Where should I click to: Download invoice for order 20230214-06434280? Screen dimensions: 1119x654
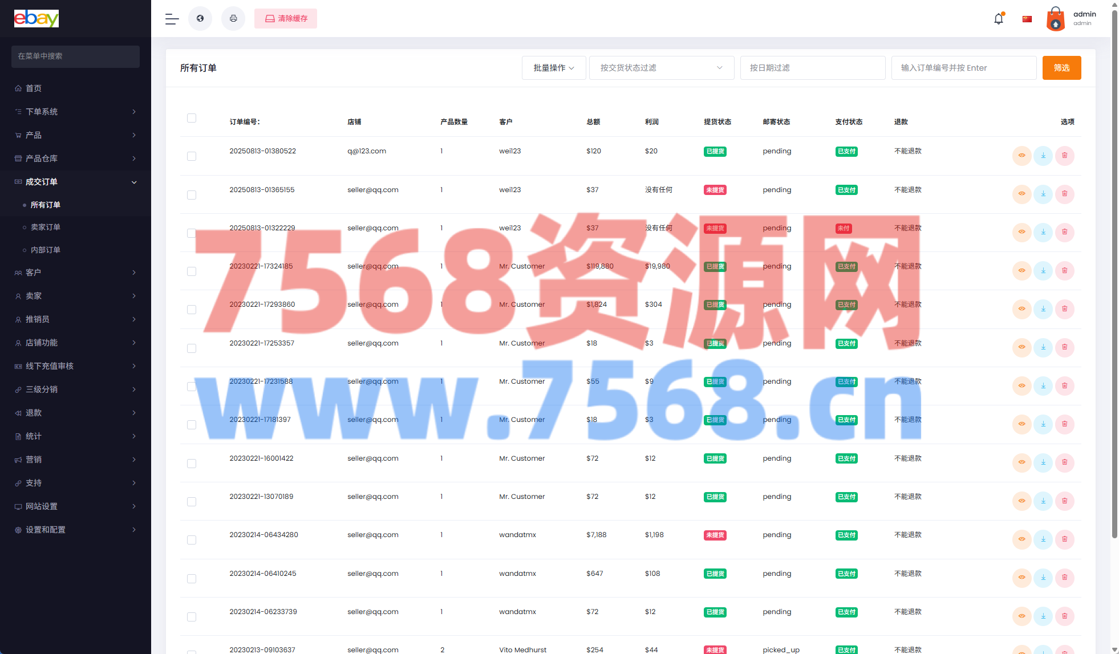pos(1043,539)
